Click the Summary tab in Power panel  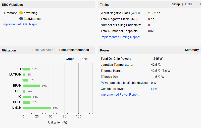coord(192,50)
